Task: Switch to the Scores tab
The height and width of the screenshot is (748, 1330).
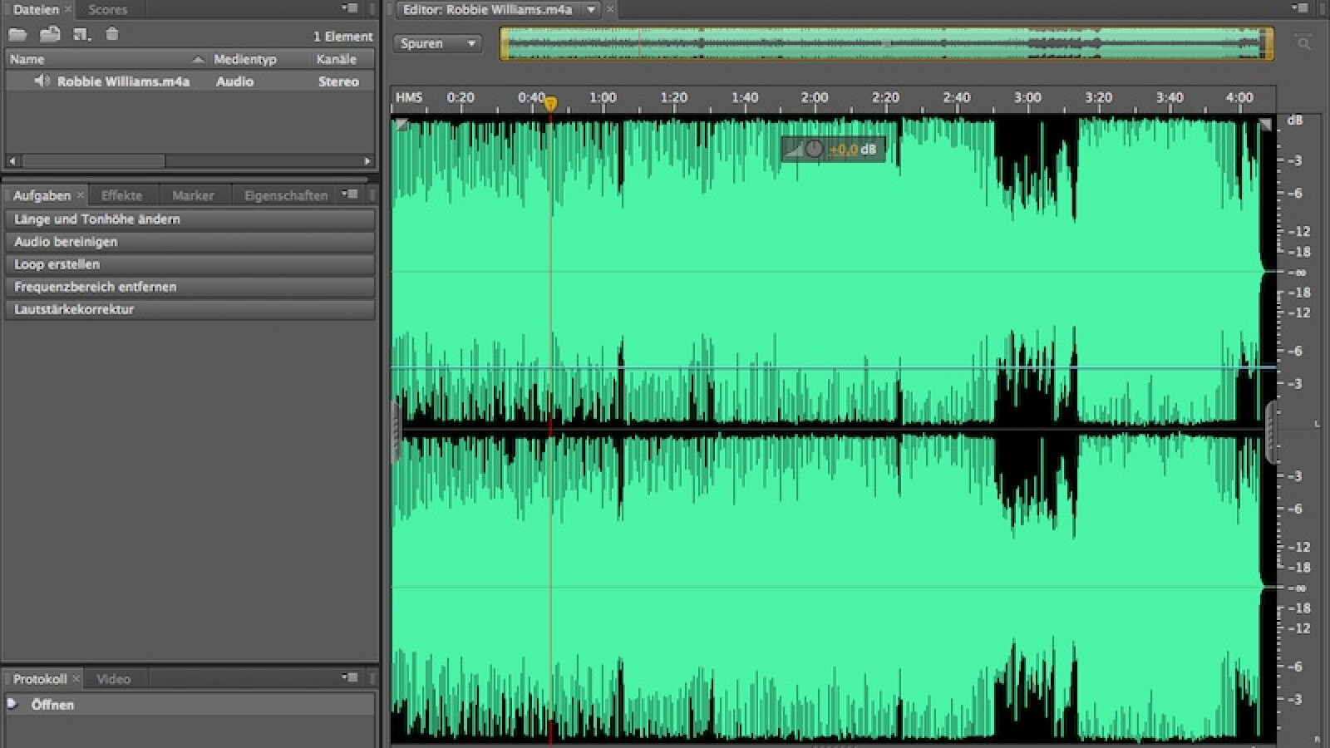Action: [x=108, y=10]
